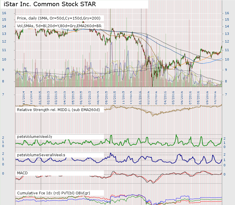
Task: Click the 05/2016 date label
Action: tap(173, 98)
